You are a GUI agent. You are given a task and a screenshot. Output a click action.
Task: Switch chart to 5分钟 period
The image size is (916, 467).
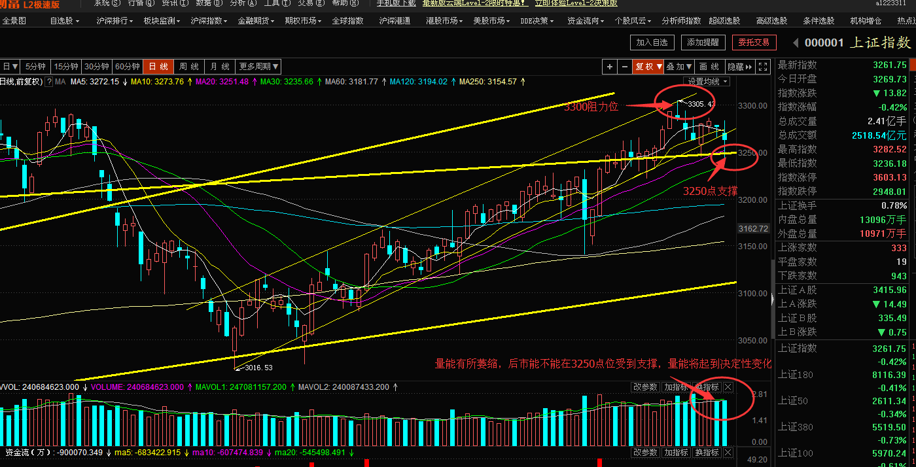[35, 67]
